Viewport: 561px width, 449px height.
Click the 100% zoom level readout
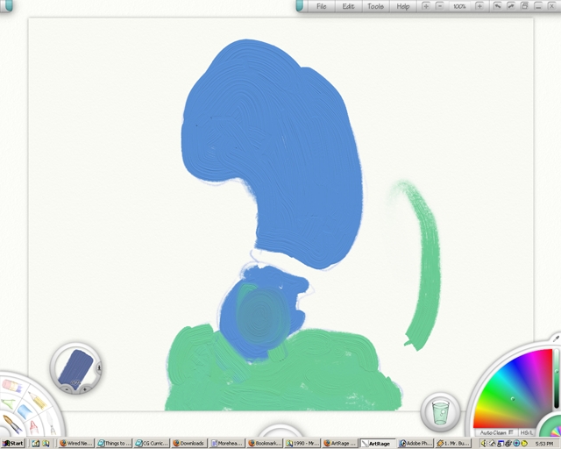tap(459, 6)
